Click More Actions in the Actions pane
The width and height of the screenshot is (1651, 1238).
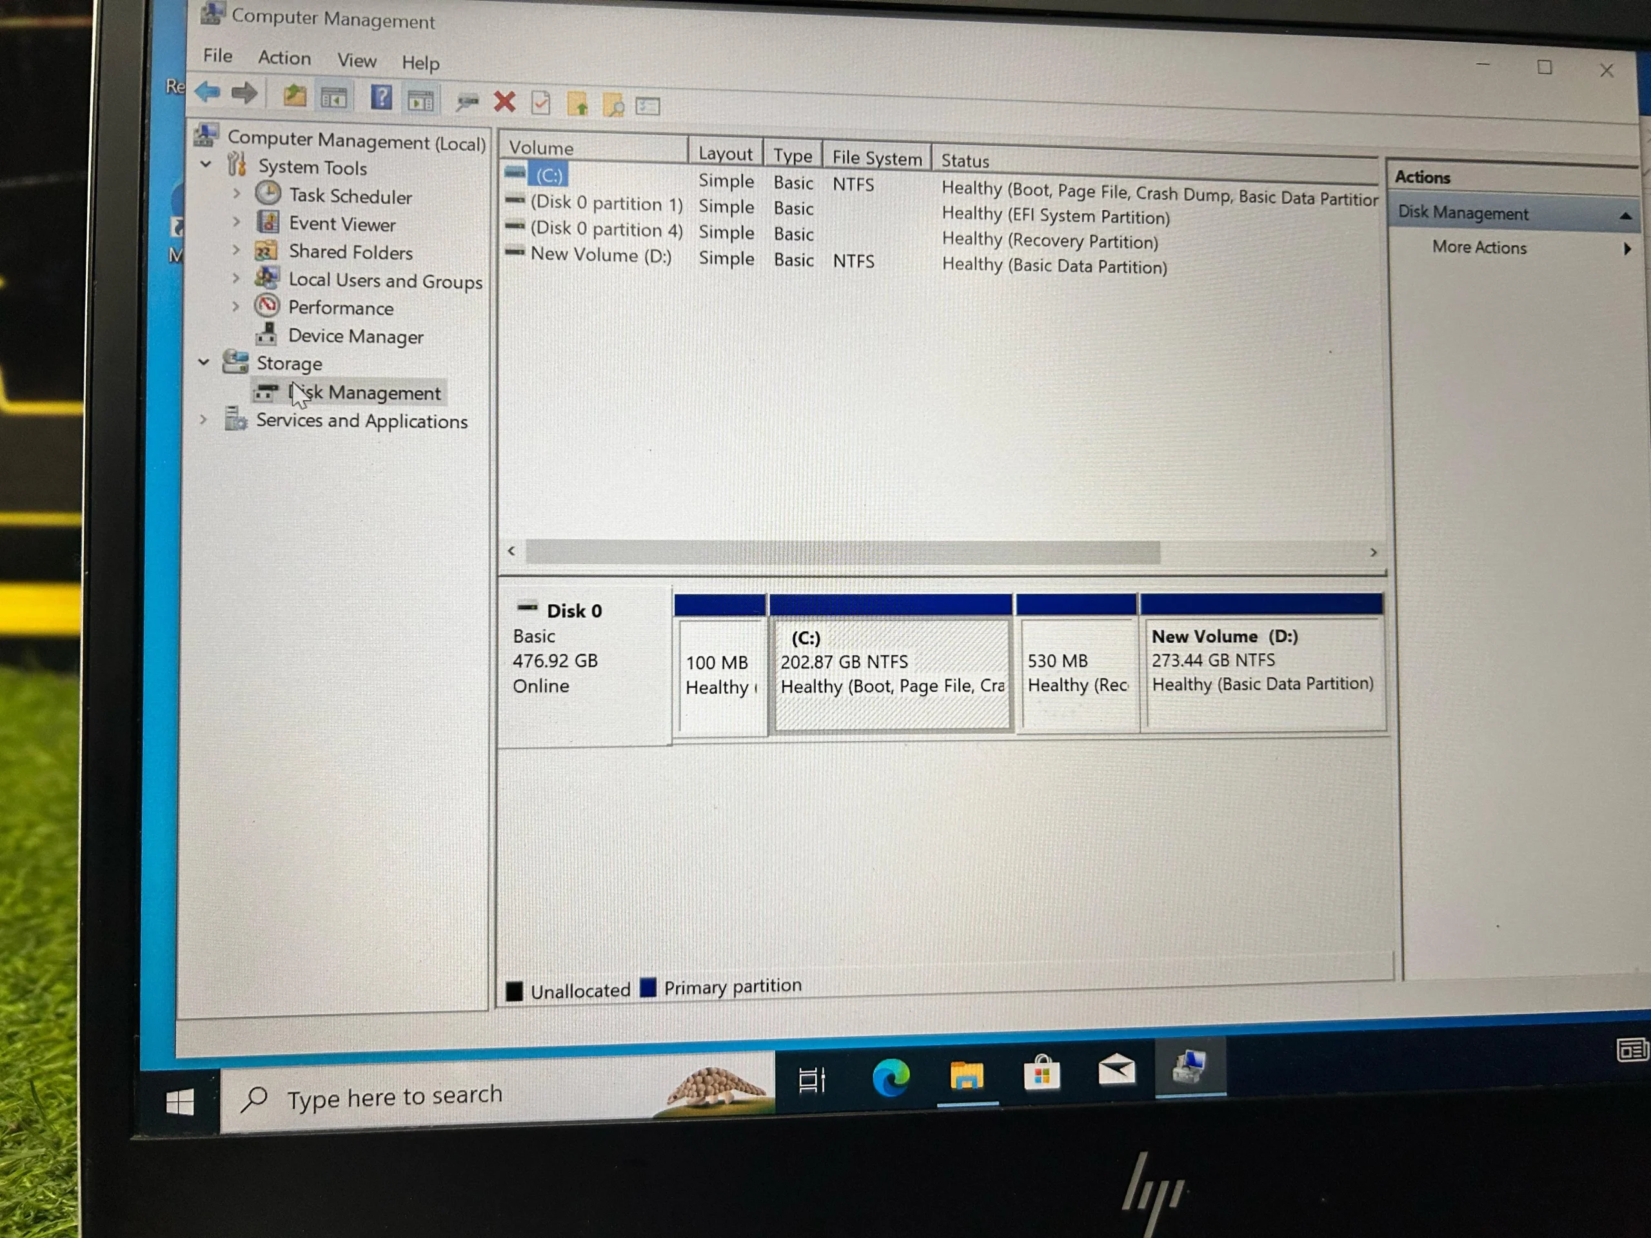[1479, 247]
